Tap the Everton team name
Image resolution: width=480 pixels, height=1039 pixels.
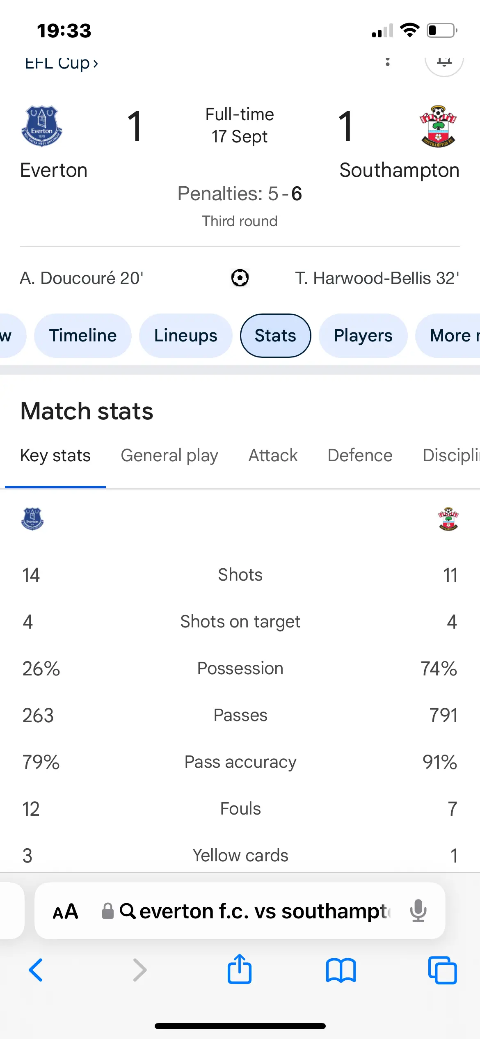pos(54,170)
